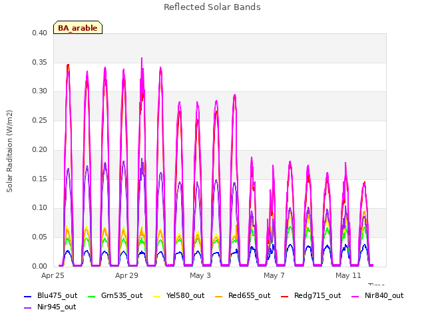Click the yellow Yel580_out legend color marker
Screen dimensions: 426x320
coord(157,296)
